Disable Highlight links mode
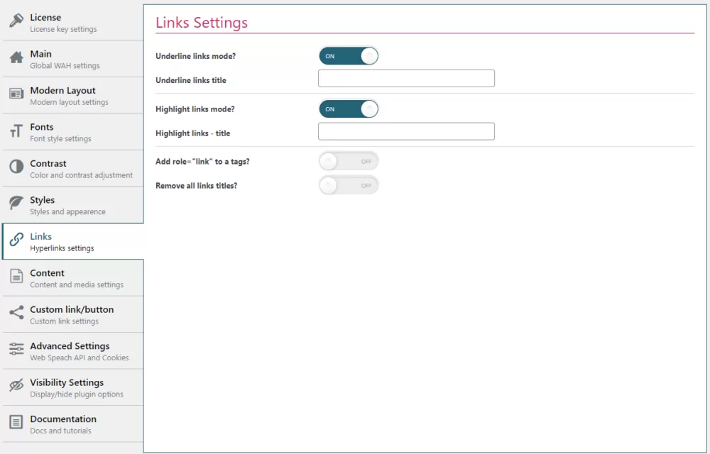The image size is (710, 454). [x=348, y=108]
